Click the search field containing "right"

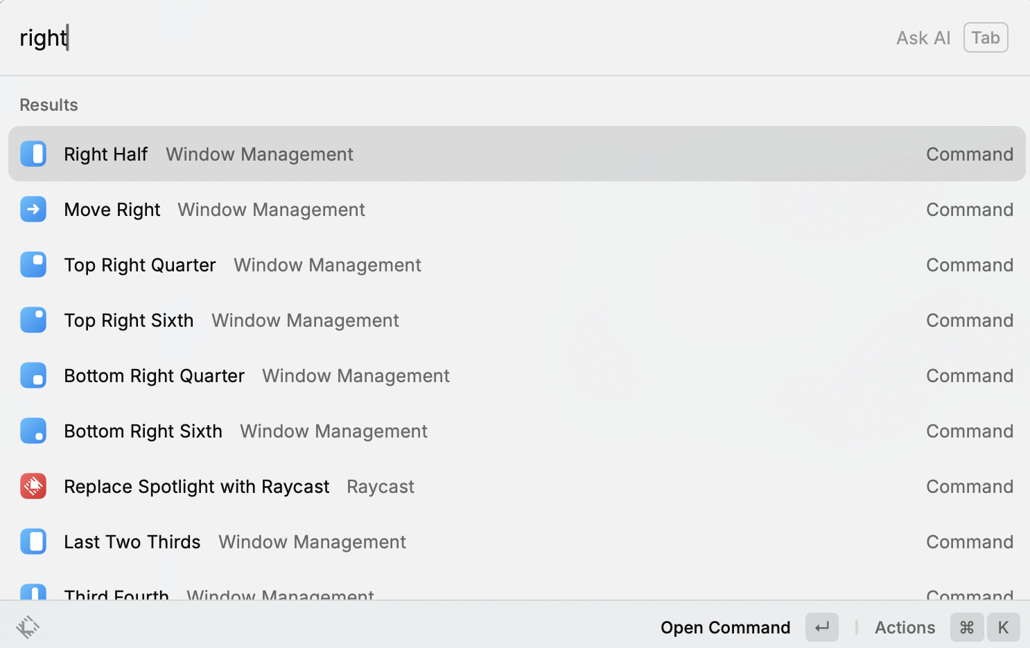(x=416, y=37)
